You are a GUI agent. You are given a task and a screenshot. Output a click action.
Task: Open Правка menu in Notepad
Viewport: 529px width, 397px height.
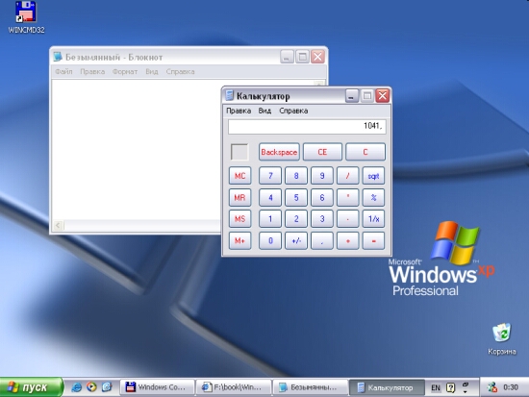click(92, 71)
